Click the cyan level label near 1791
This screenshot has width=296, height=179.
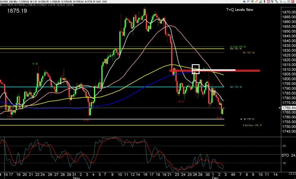236,87
